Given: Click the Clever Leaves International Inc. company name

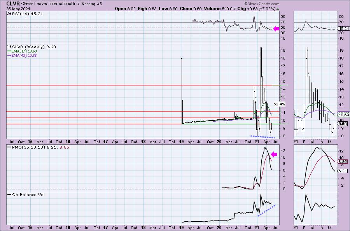Looking at the screenshot, I should [x=51, y=4].
